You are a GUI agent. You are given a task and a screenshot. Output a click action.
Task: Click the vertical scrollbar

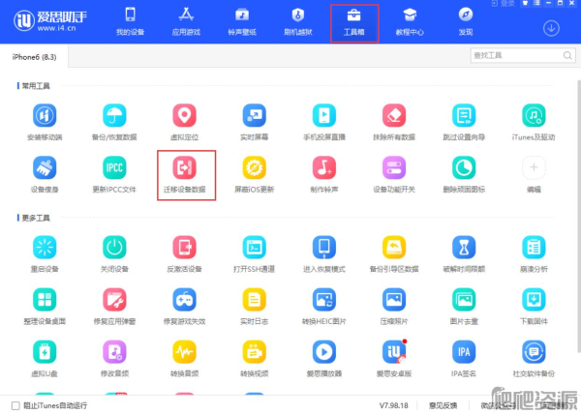pos(579,216)
